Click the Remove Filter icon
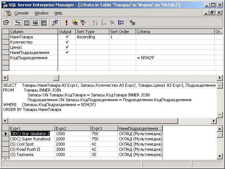225x169 pixels. 112,23
